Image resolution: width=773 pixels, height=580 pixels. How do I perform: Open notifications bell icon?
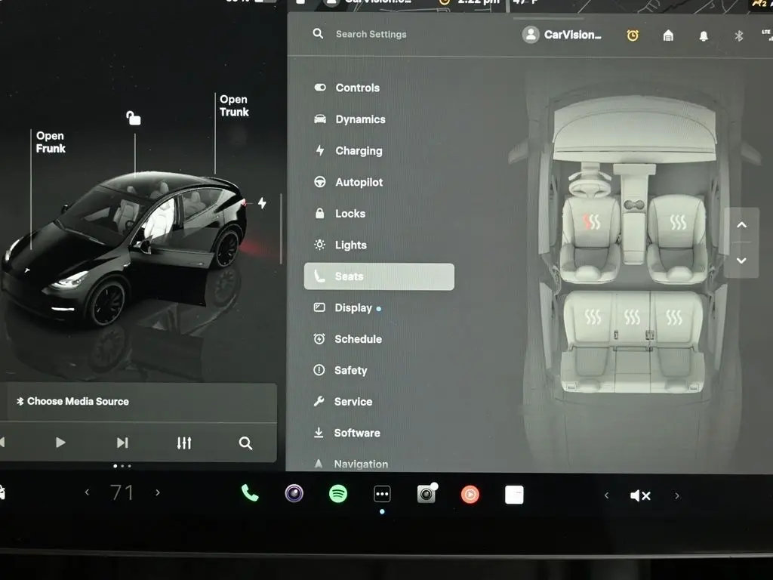(x=704, y=35)
